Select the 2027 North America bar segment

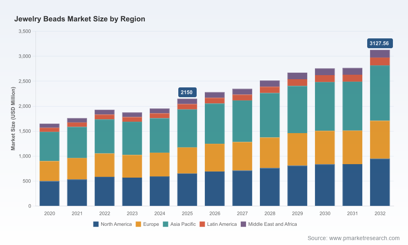point(242,188)
